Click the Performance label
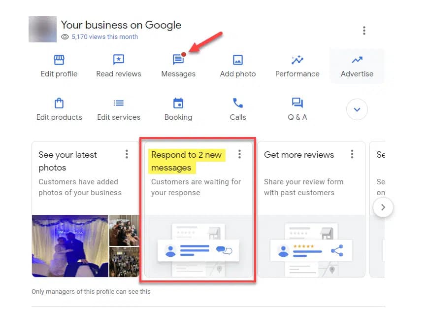Image resolution: width=428 pixels, height=311 pixels. point(297,74)
